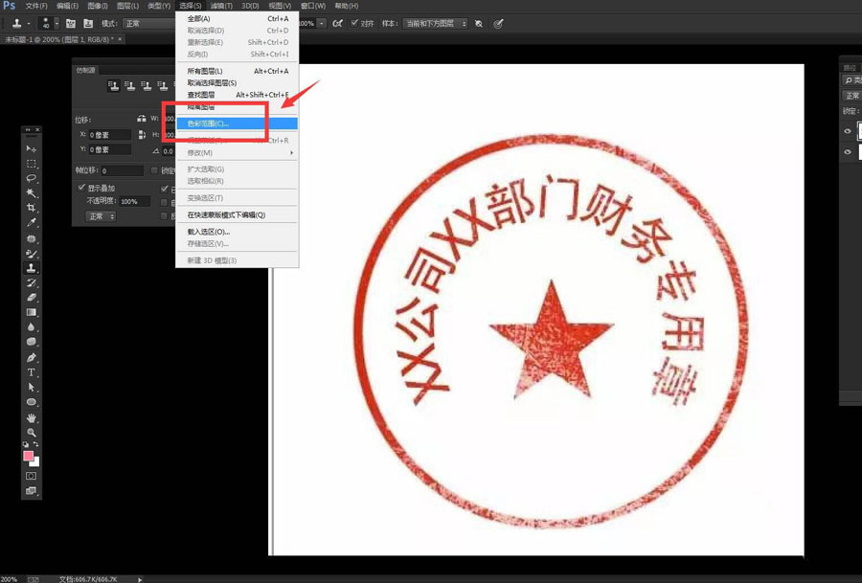Select the Eyedropper tool
Viewport: 862px width, 583px height.
(32, 222)
